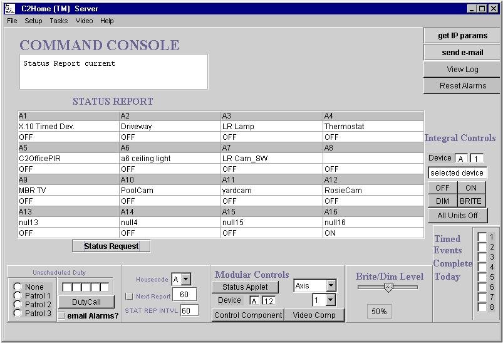This screenshot has width=503, height=343.
Task: Click the All Units Off button
Action: 457,216
